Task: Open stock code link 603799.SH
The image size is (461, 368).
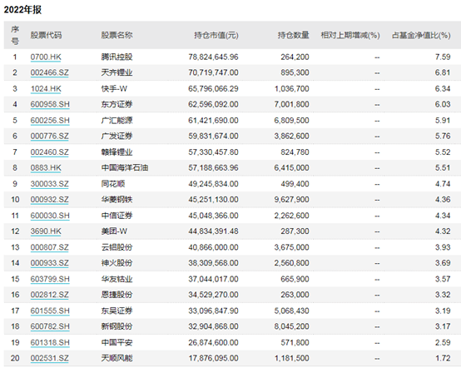Action: click(x=50, y=280)
